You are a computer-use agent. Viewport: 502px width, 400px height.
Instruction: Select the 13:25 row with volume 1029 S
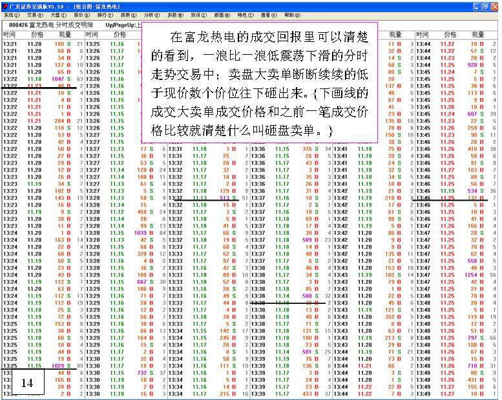coord(43,366)
